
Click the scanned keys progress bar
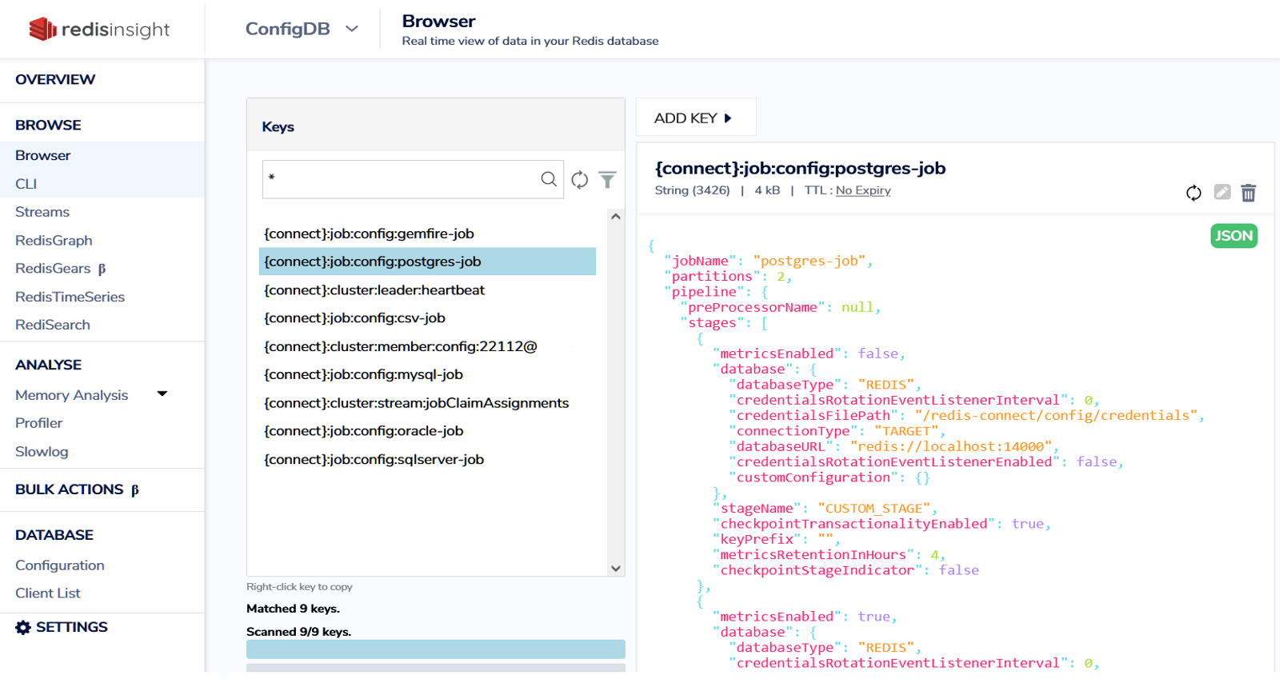(436, 649)
